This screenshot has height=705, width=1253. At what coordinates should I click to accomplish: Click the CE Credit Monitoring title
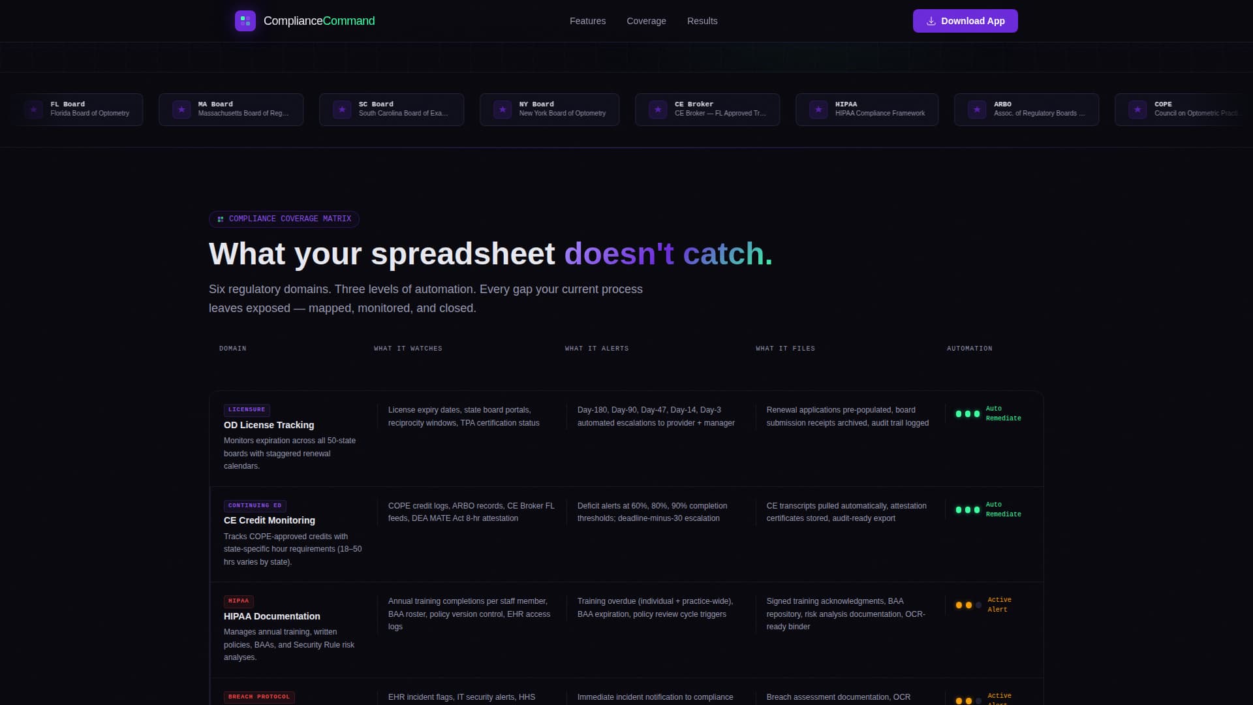click(x=270, y=520)
